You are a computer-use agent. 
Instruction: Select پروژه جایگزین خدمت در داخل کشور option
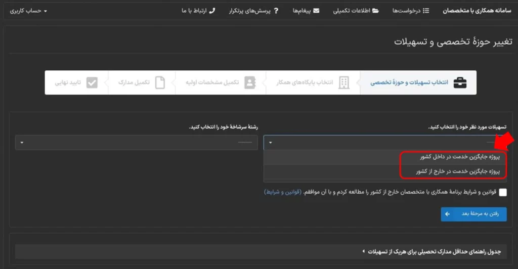(385, 157)
